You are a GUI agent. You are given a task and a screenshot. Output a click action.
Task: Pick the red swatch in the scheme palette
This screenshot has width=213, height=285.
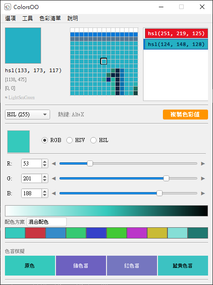[35, 233]
